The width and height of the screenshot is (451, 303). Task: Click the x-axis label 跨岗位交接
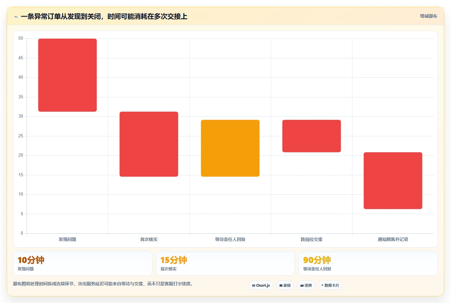pyautogui.click(x=311, y=239)
